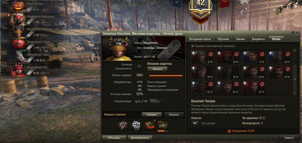
Task: Click the Сменить specialty button
Action: pyautogui.click(x=157, y=69)
